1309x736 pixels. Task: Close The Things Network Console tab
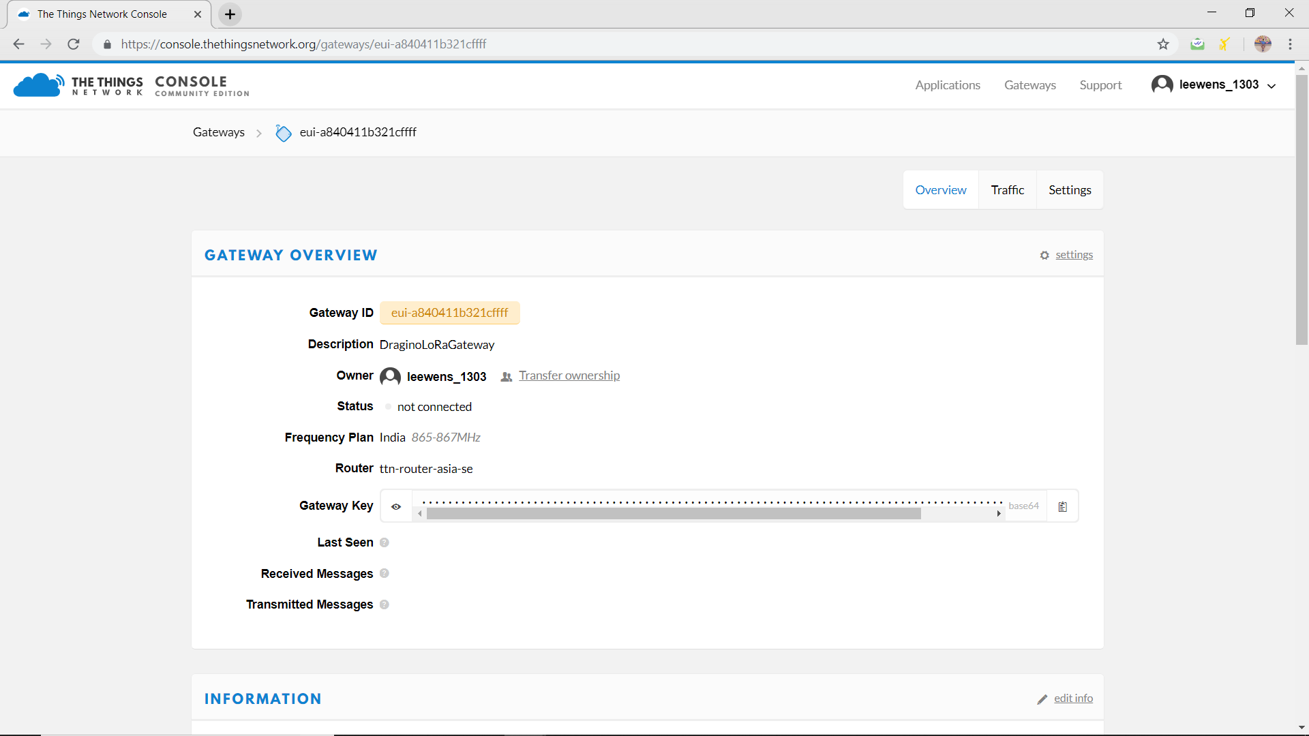tap(198, 14)
